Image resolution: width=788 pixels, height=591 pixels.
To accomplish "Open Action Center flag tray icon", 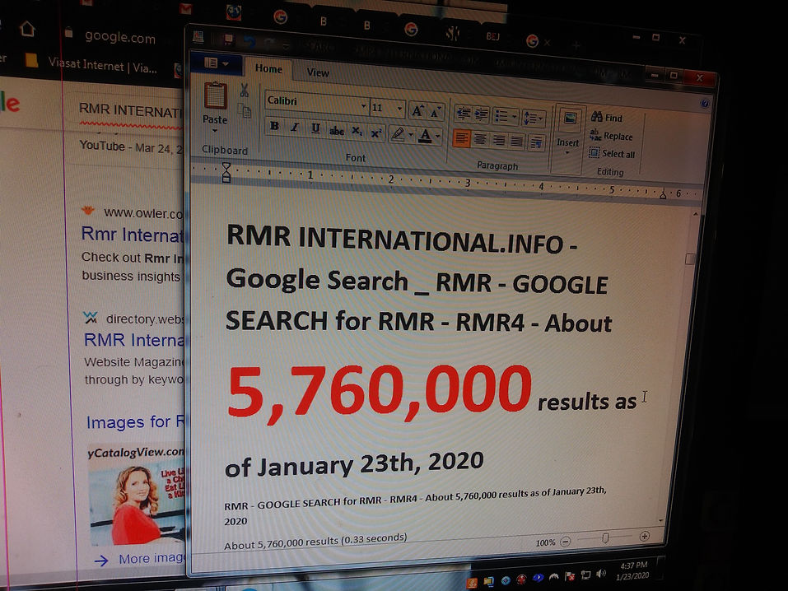I will (570, 576).
